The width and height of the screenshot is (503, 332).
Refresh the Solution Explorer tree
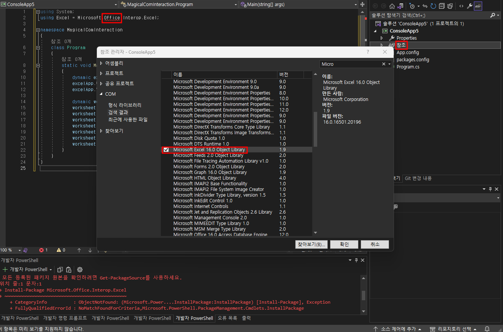pos(433,6)
